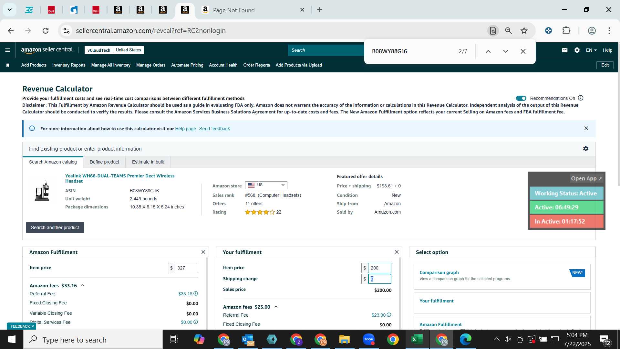Image resolution: width=620 pixels, height=349 pixels.
Task: Close the Amazon Fulfillment panel
Action: [203, 252]
